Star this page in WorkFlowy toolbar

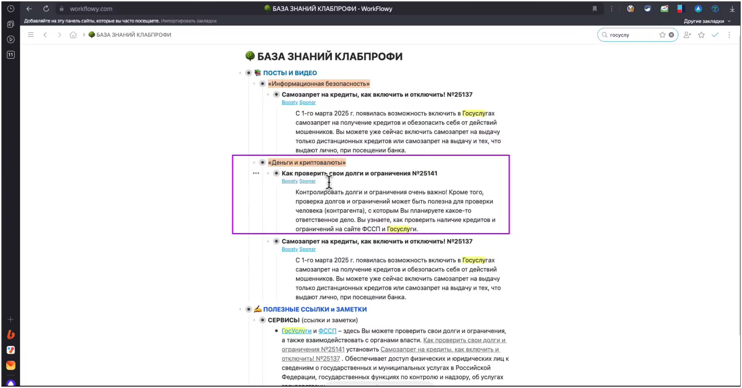(701, 35)
